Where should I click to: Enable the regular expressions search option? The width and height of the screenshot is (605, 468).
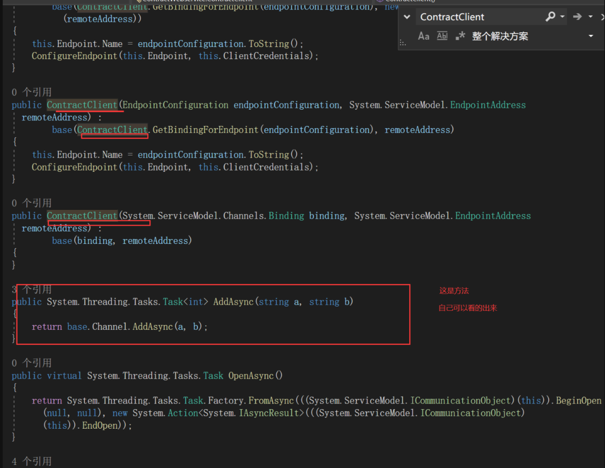pos(461,36)
